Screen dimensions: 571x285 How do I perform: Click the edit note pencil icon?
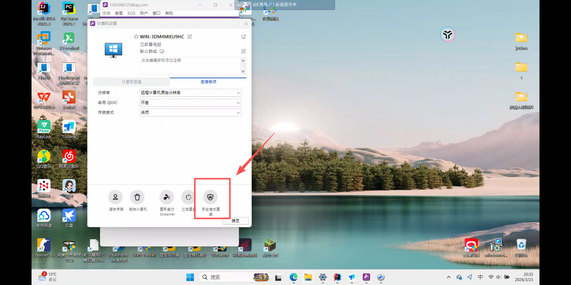(244, 51)
